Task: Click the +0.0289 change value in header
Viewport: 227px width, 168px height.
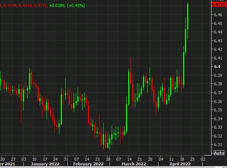Action: click(57, 6)
